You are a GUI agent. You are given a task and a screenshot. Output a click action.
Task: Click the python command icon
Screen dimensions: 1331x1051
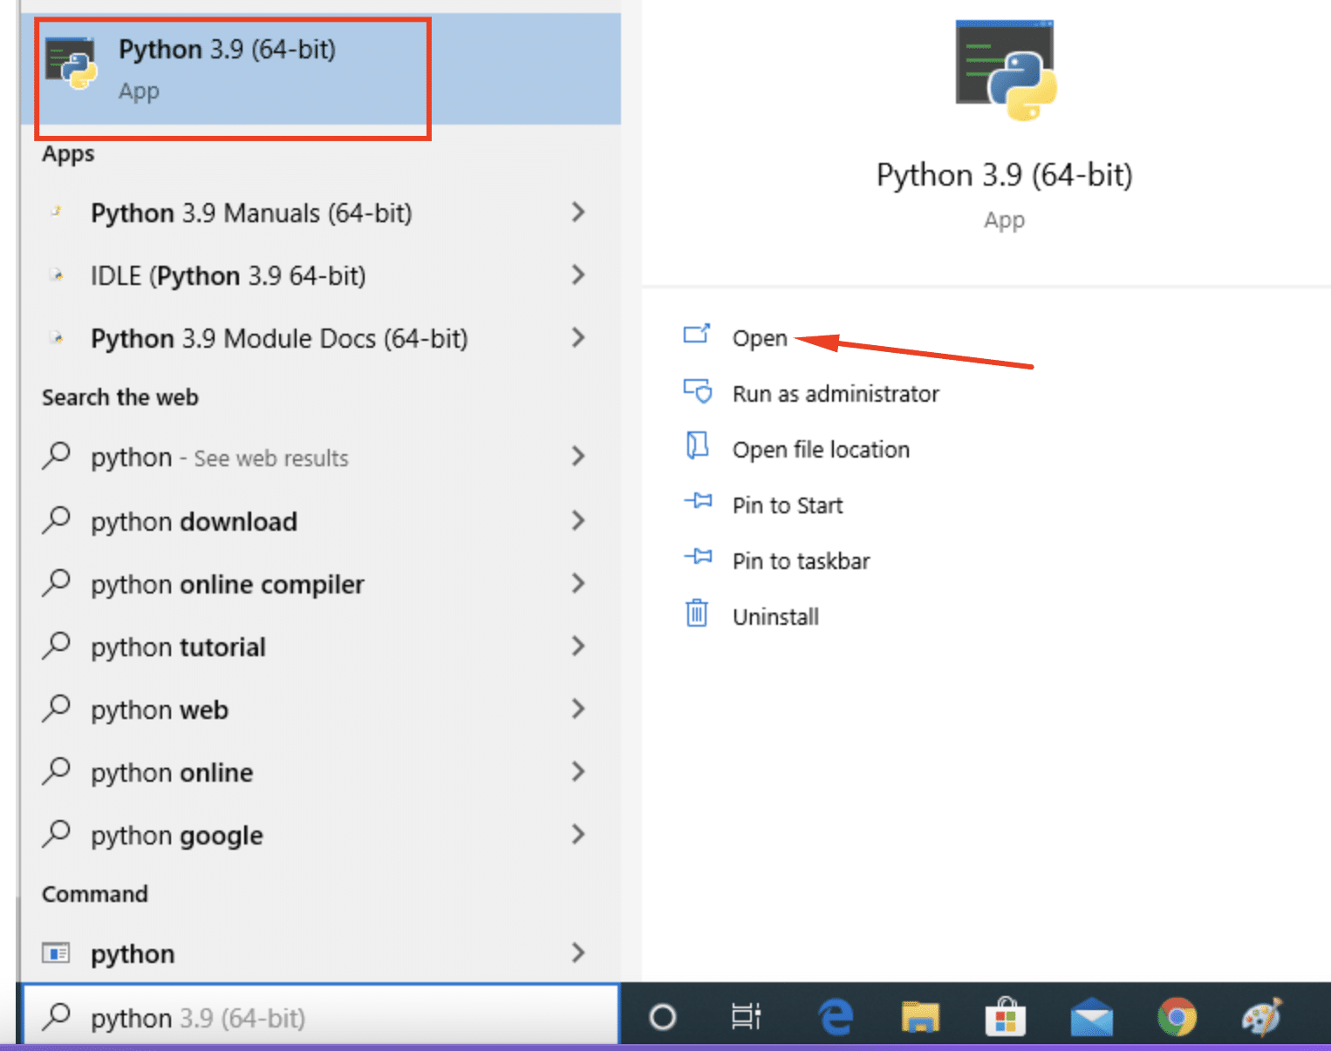point(57,953)
